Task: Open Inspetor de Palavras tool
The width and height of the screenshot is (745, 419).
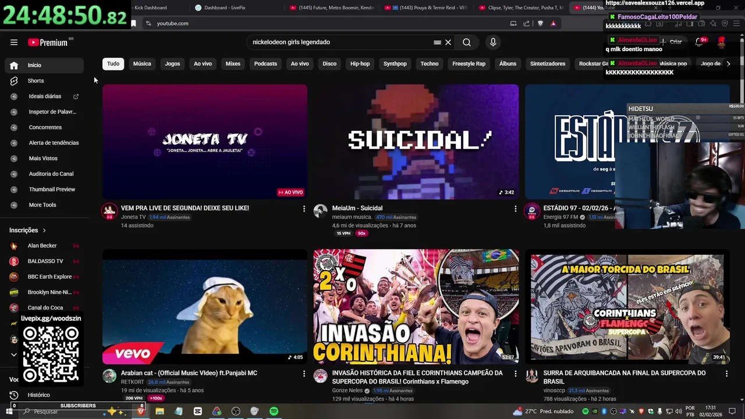Action: click(x=44, y=112)
